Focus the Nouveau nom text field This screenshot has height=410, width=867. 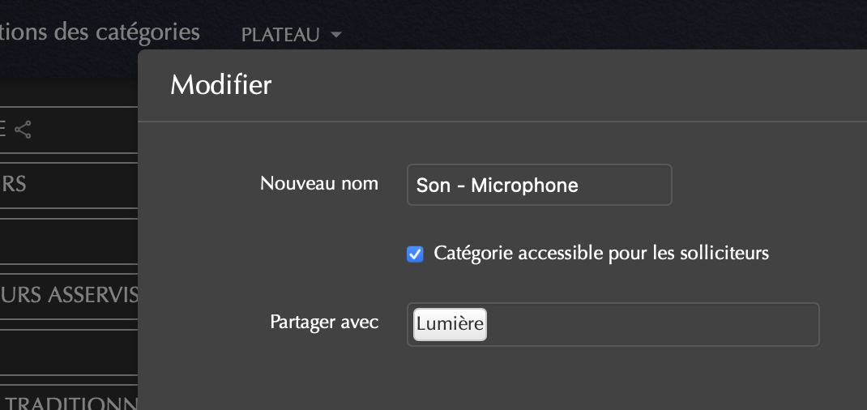click(539, 186)
